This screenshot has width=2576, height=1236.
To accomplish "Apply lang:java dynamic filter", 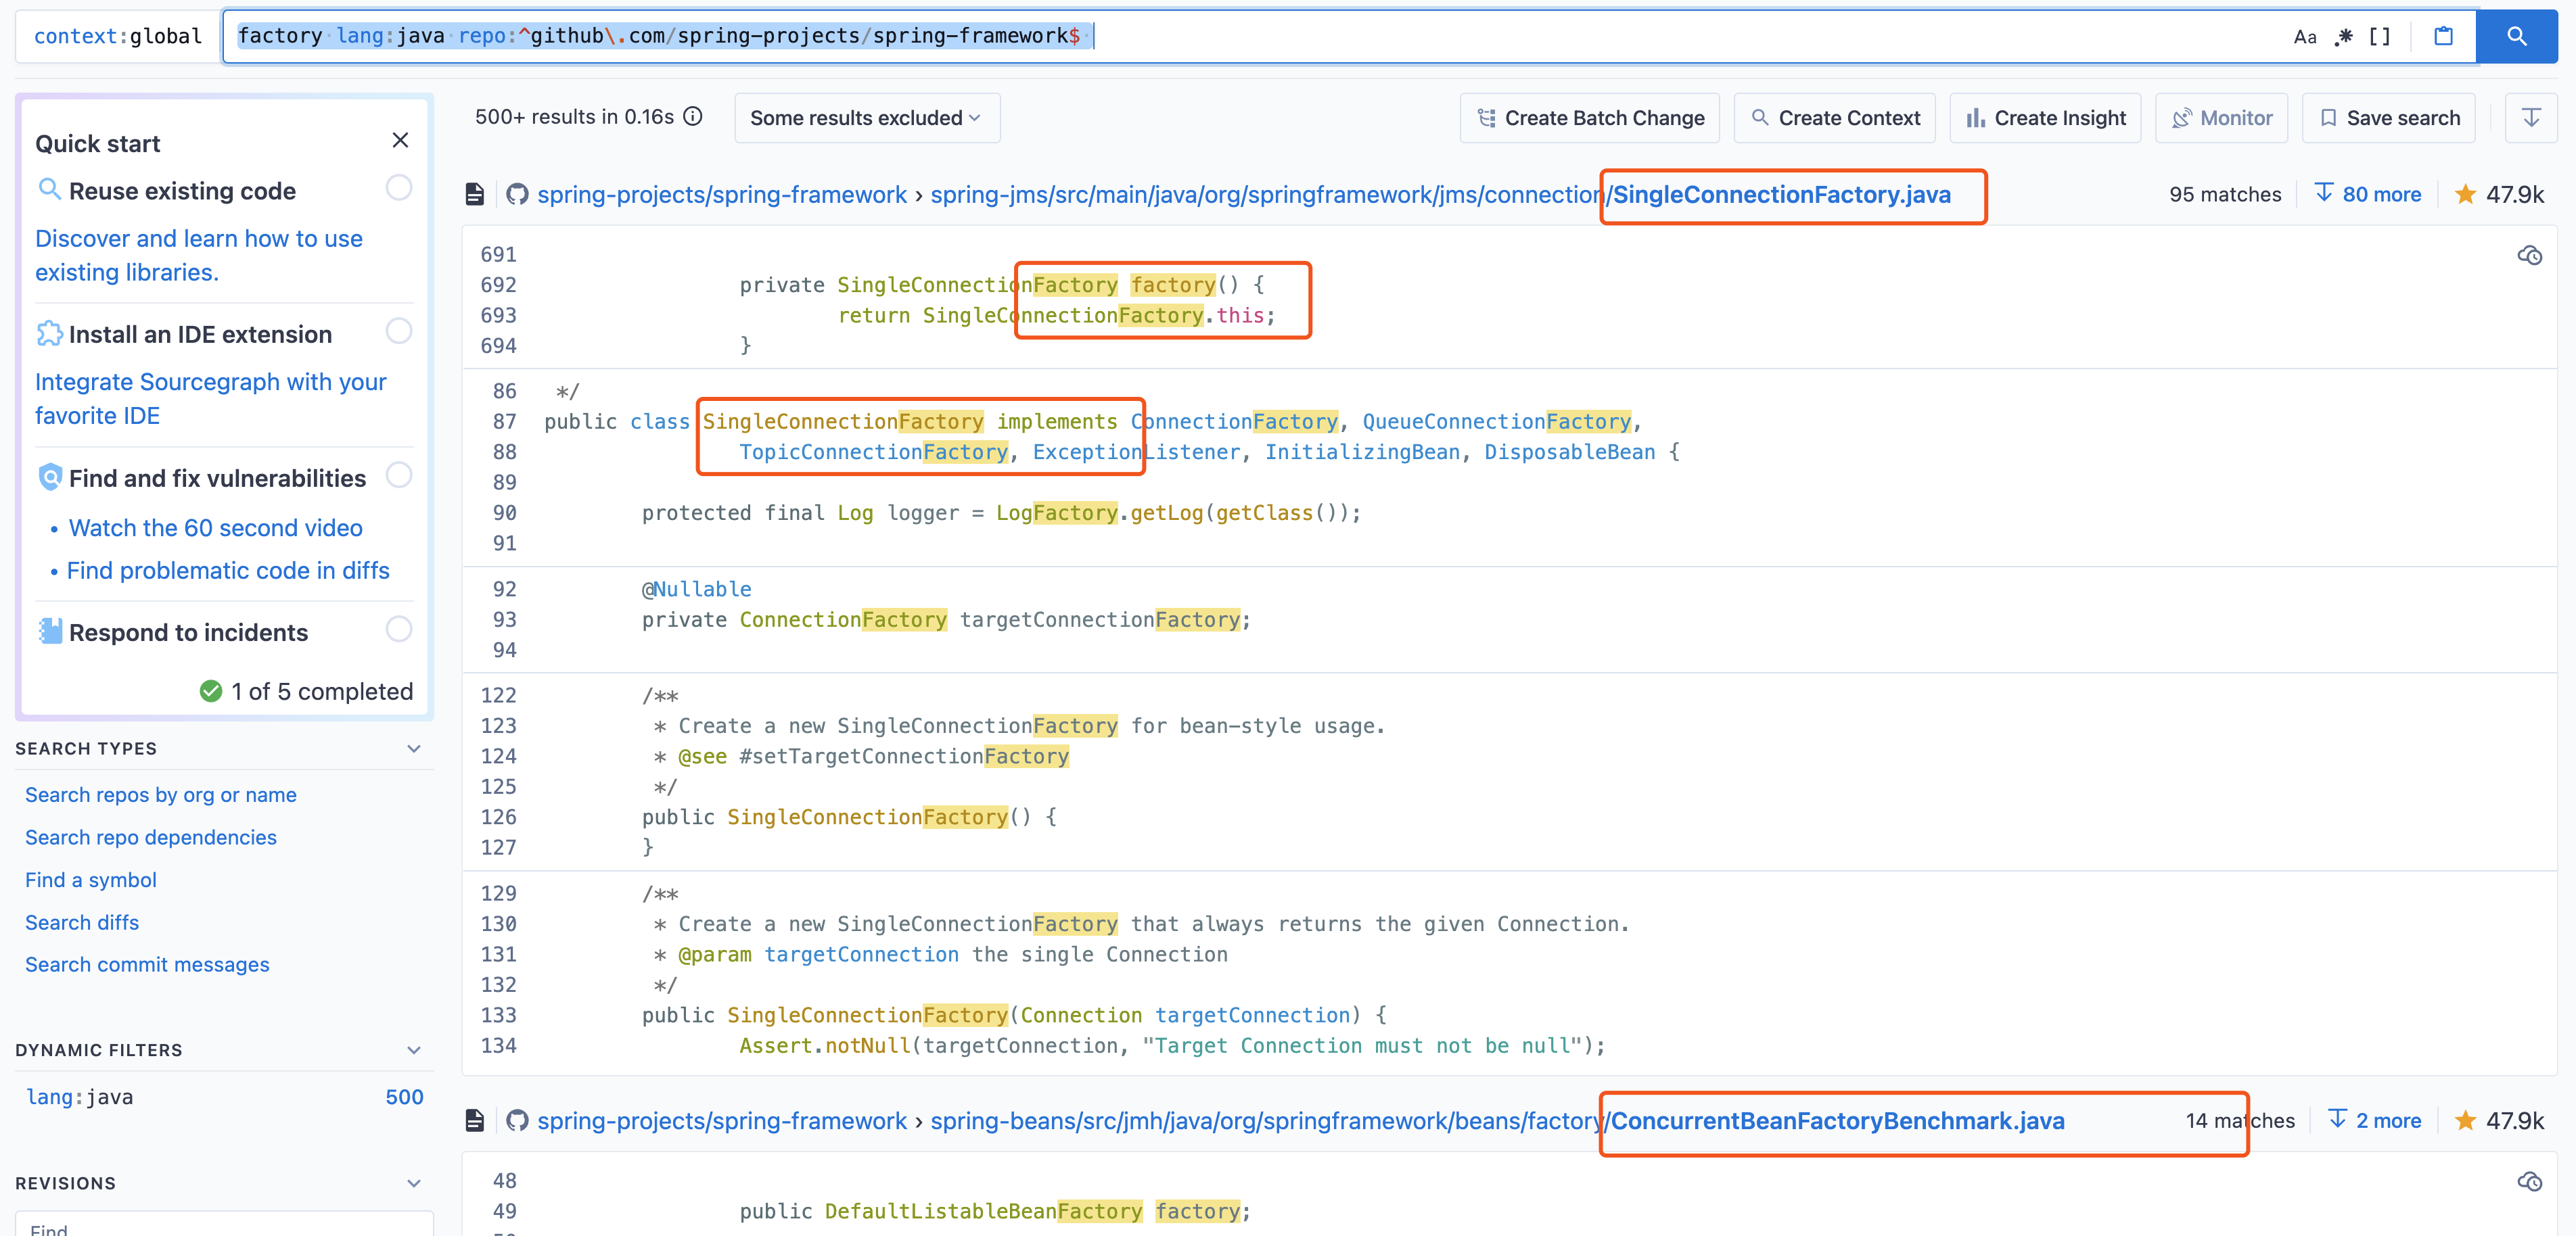I will point(224,1097).
